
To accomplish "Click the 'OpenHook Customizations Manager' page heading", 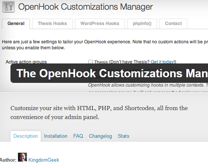I will (x=86, y=7).
